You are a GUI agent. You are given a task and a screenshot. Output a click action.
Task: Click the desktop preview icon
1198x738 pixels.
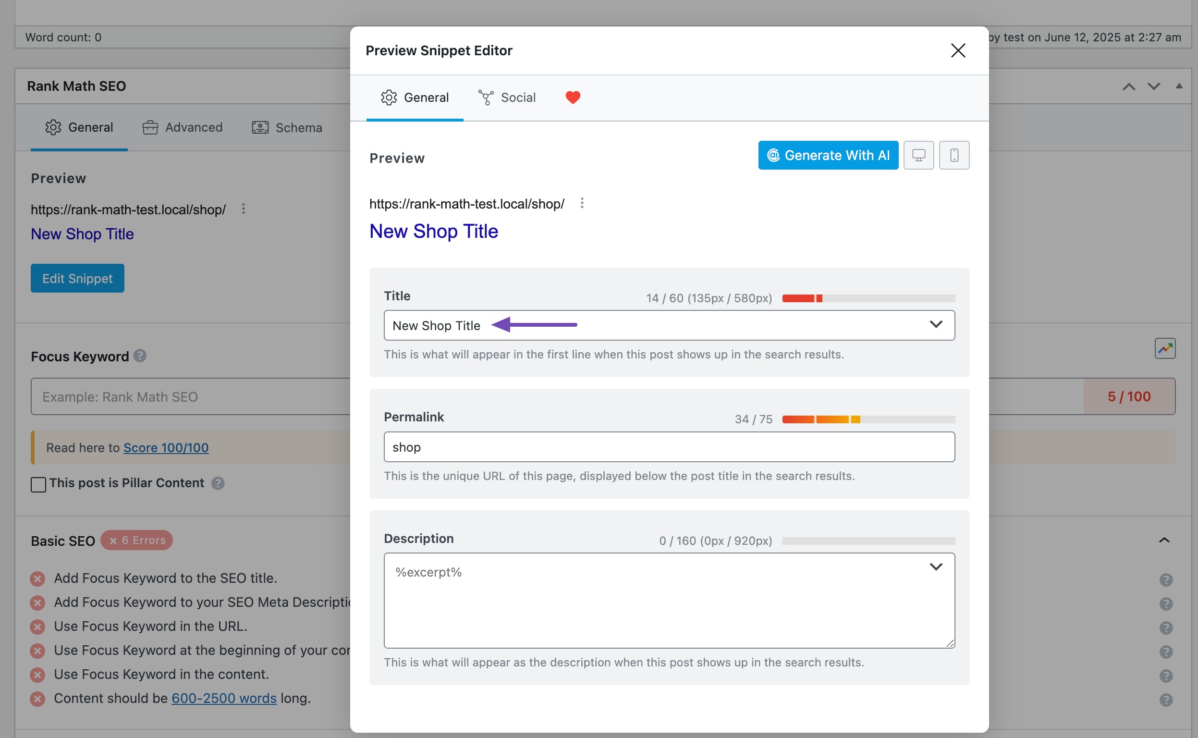918,155
